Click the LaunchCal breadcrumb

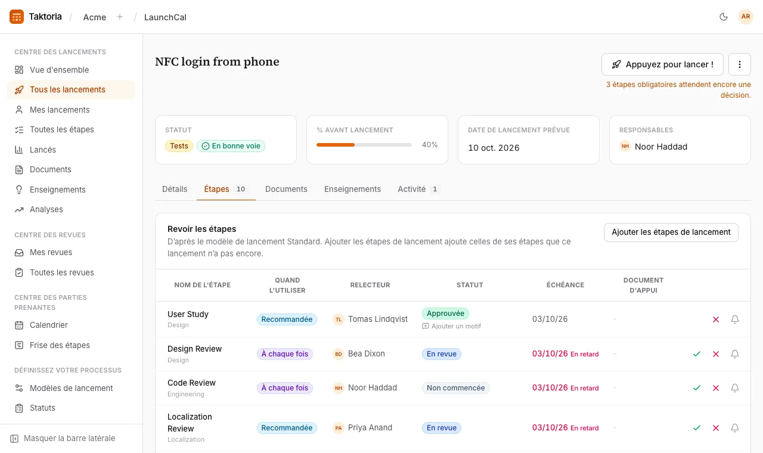click(x=165, y=17)
